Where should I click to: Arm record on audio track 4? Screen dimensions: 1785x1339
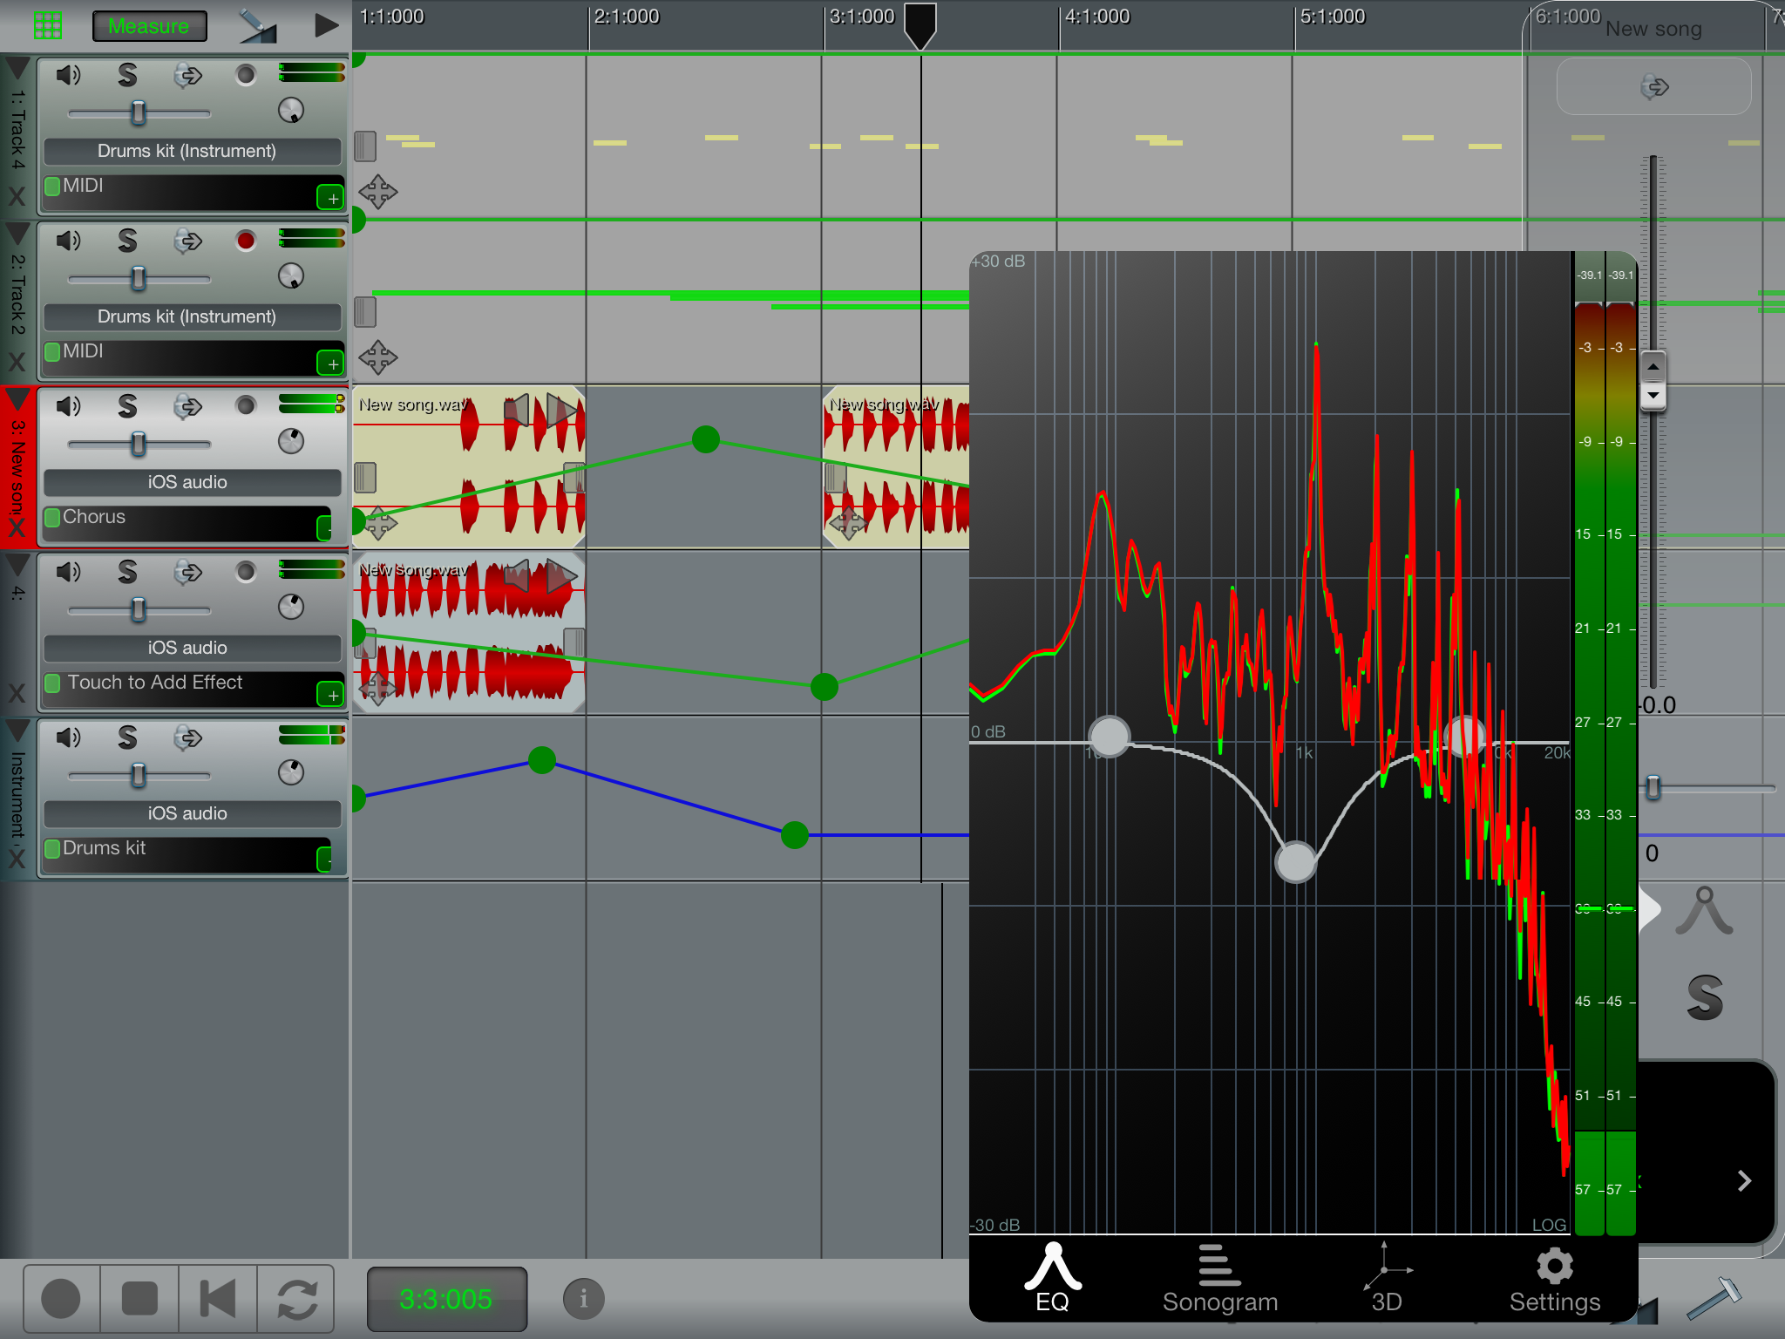point(246,572)
